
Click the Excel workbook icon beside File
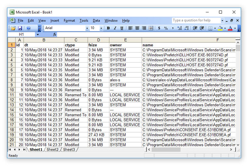coord(12,20)
